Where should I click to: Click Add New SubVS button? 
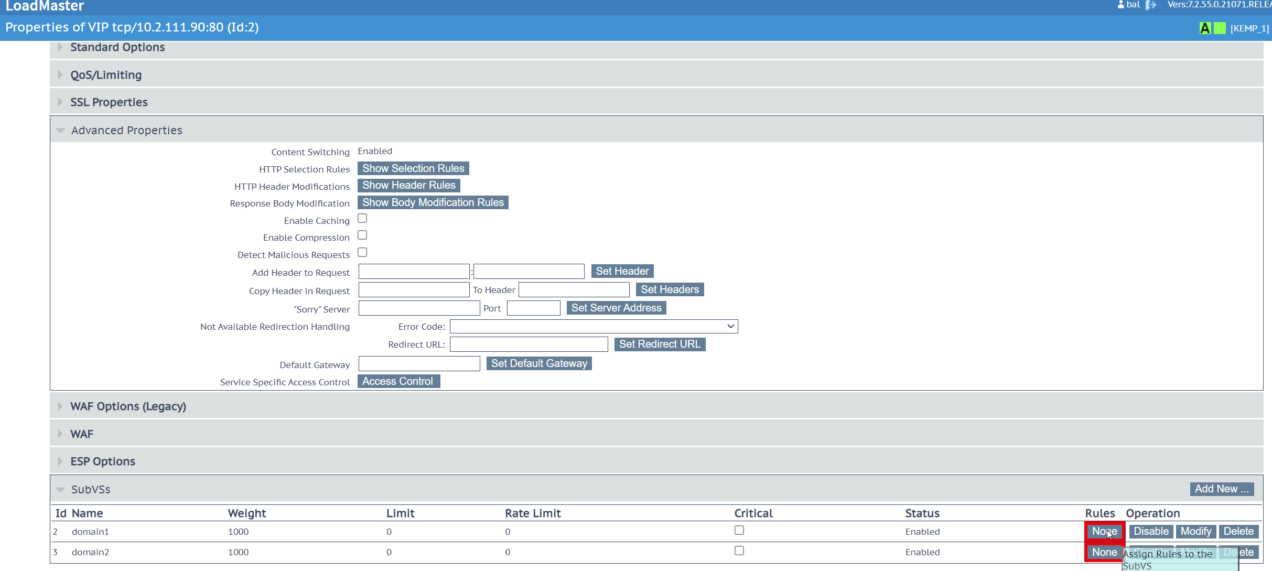point(1222,489)
